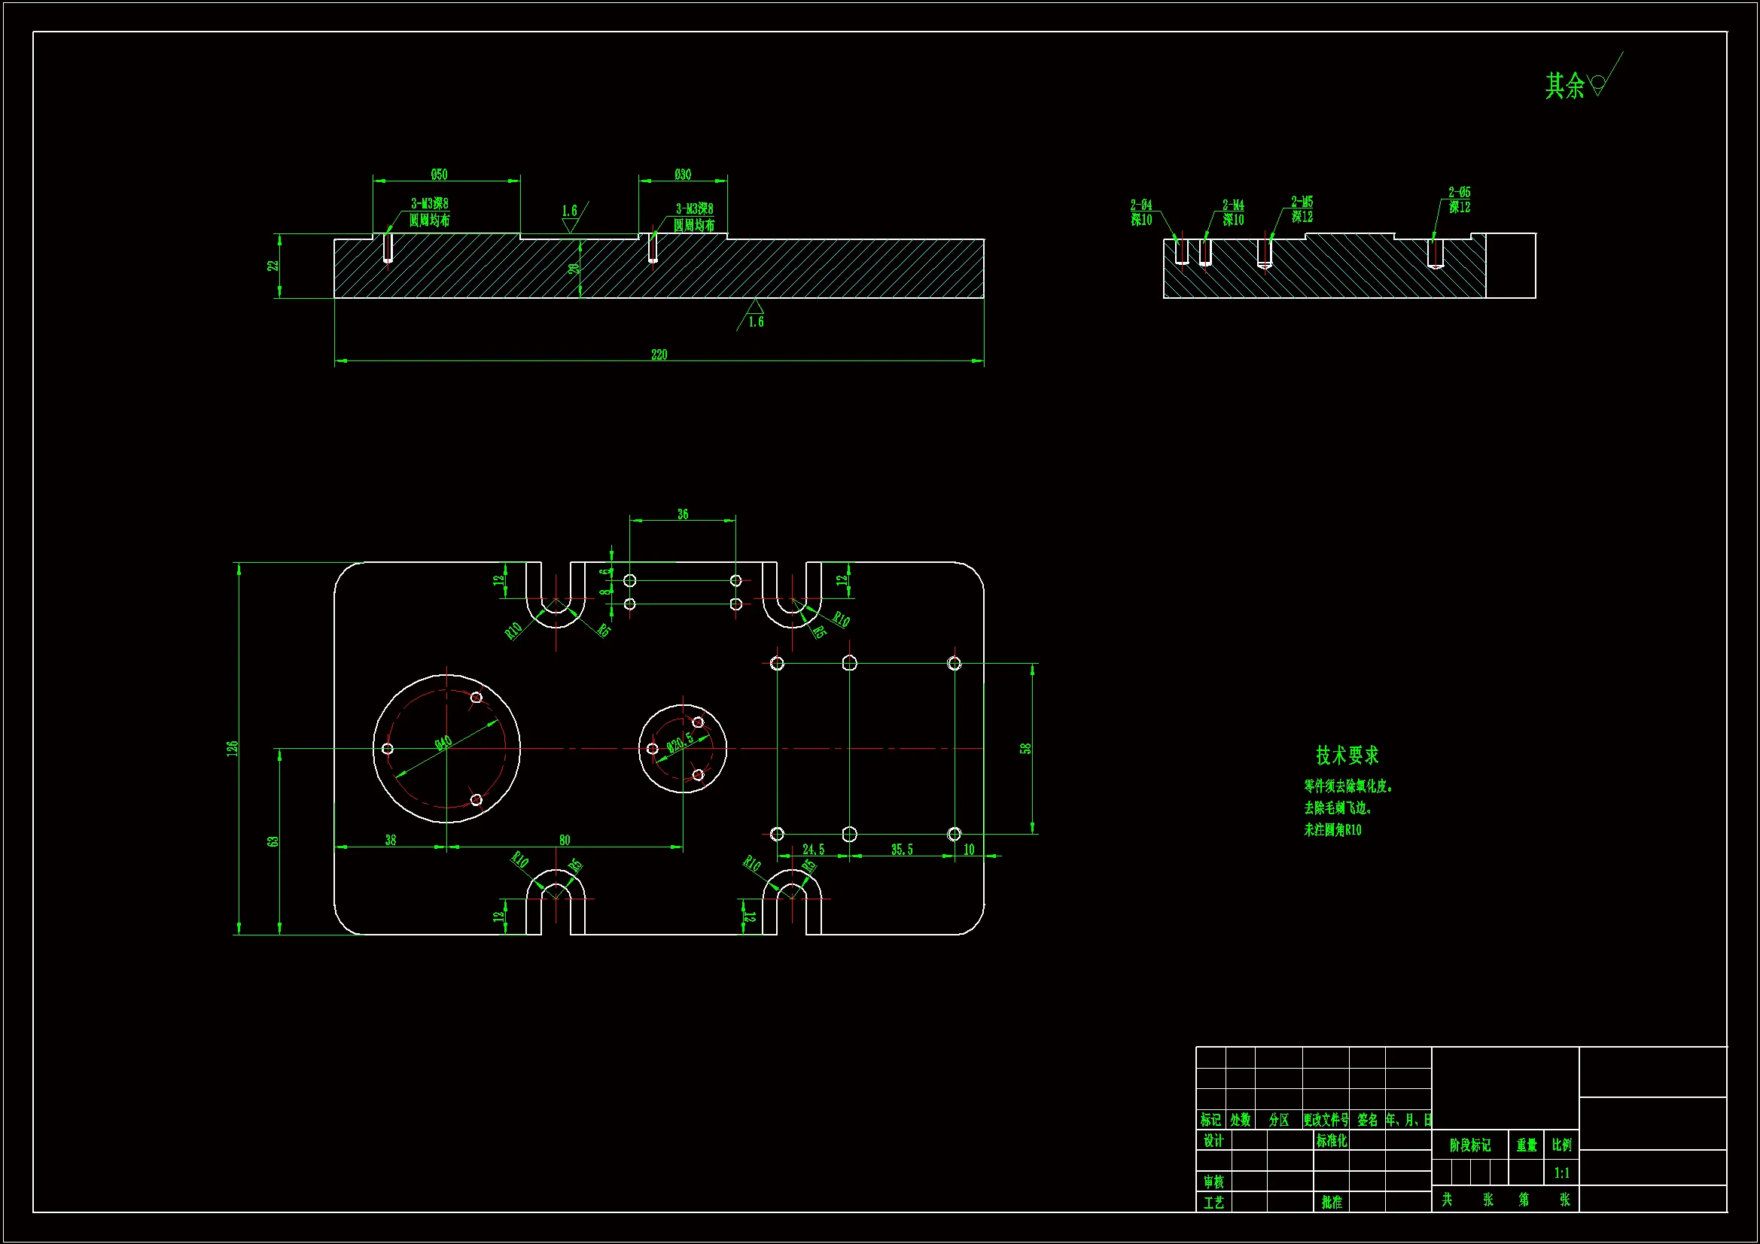Select the 36 horizontal dimension at top
This screenshot has width=1760, height=1244.
tap(682, 514)
